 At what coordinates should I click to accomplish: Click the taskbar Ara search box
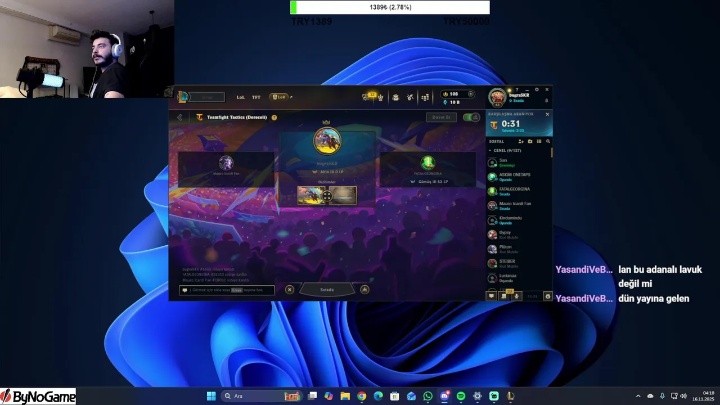(x=262, y=396)
